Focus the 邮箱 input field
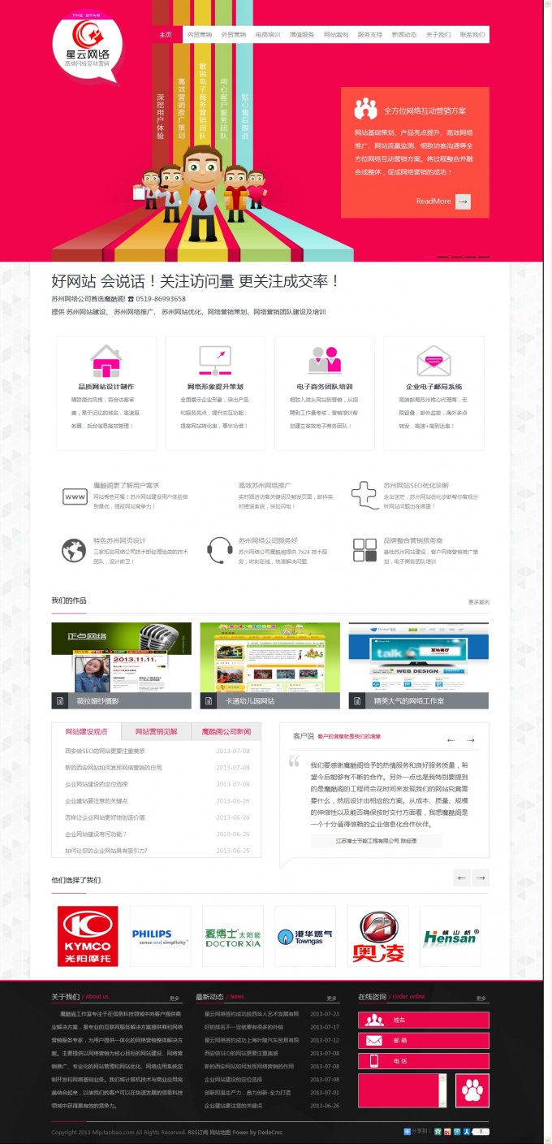552x1144 pixels. click(x=424, y=1040)
